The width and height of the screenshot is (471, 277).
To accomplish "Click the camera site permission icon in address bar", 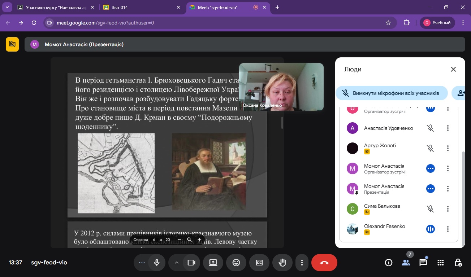I will click(50, 23).
